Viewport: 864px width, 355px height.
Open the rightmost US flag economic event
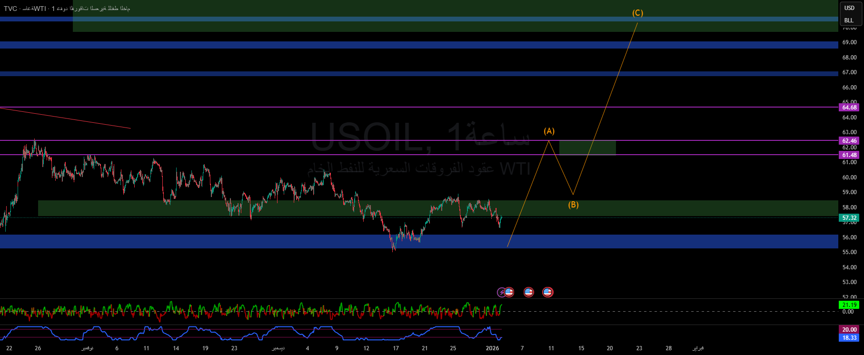[x=548, y=292]
